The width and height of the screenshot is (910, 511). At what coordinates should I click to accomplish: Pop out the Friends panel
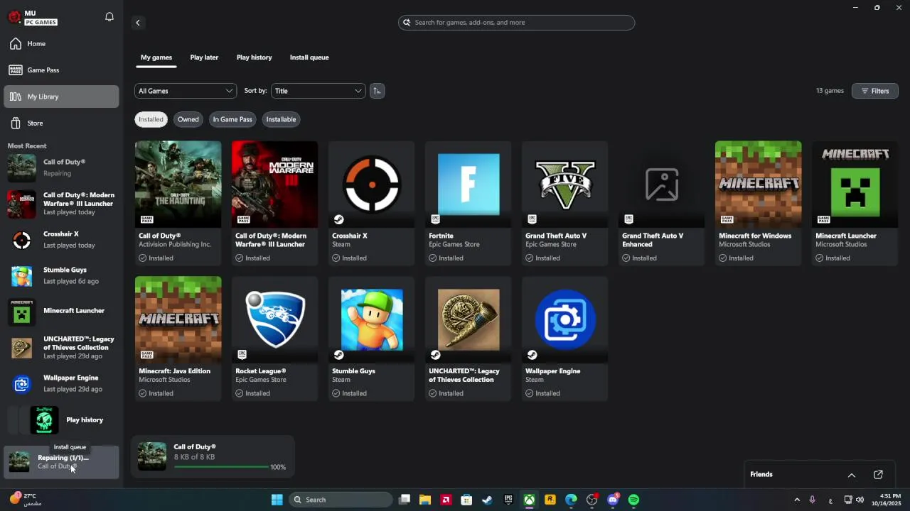(878, 475)
